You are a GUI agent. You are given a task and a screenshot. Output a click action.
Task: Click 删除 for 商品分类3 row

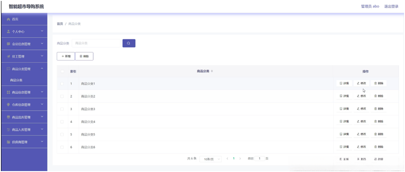[378, 109]
